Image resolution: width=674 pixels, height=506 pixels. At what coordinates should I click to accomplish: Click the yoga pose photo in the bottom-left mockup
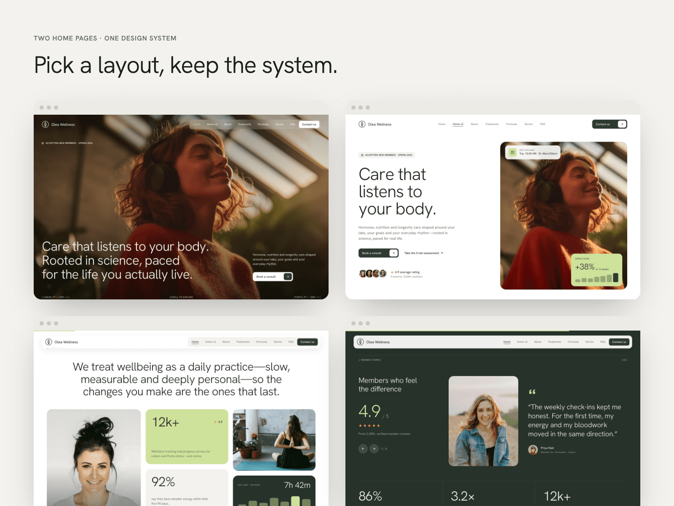274,440
